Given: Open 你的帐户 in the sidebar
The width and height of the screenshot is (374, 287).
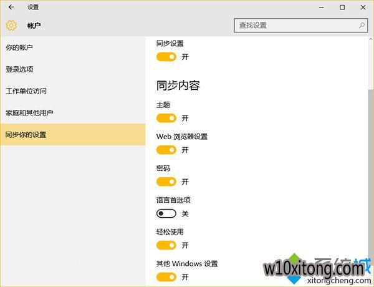Looking at the screenshot, I should [73, 47].
